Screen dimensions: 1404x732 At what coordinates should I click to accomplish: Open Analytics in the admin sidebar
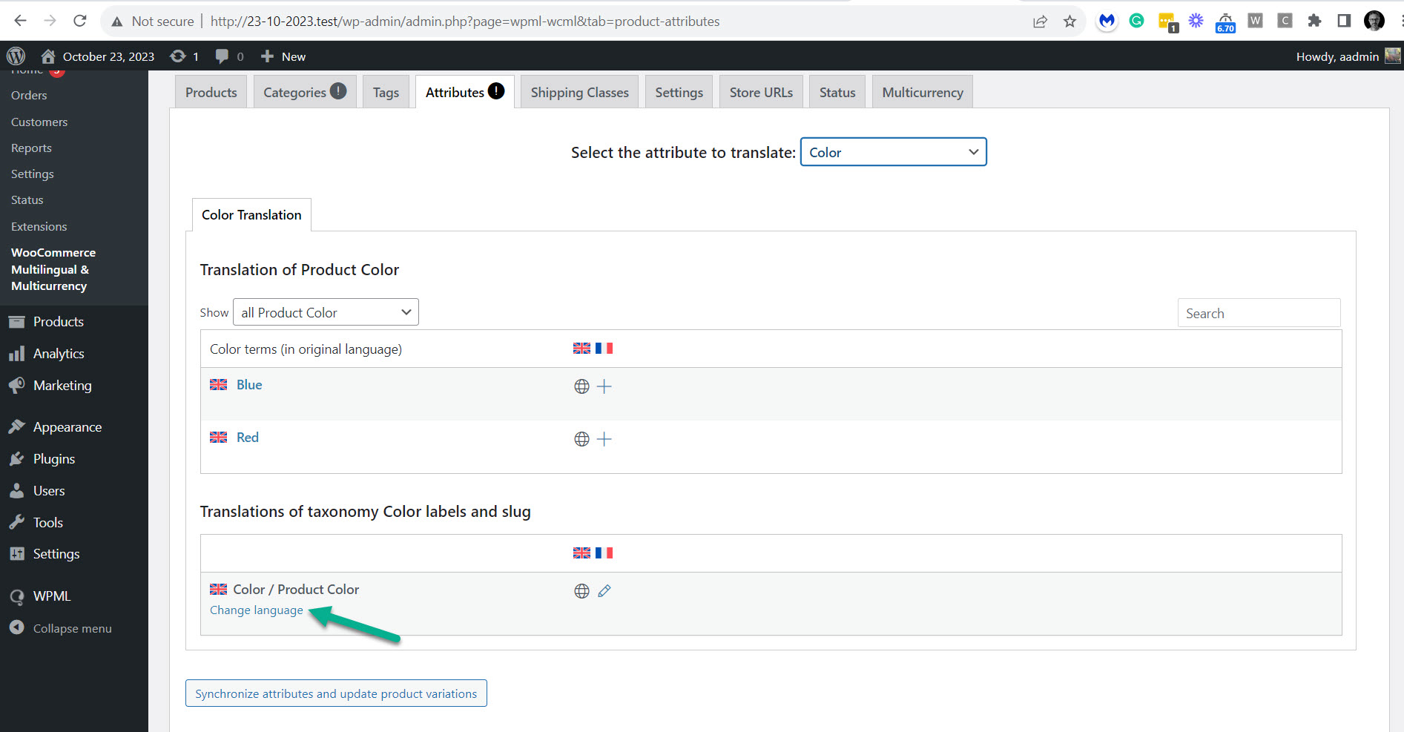(59, 354)
